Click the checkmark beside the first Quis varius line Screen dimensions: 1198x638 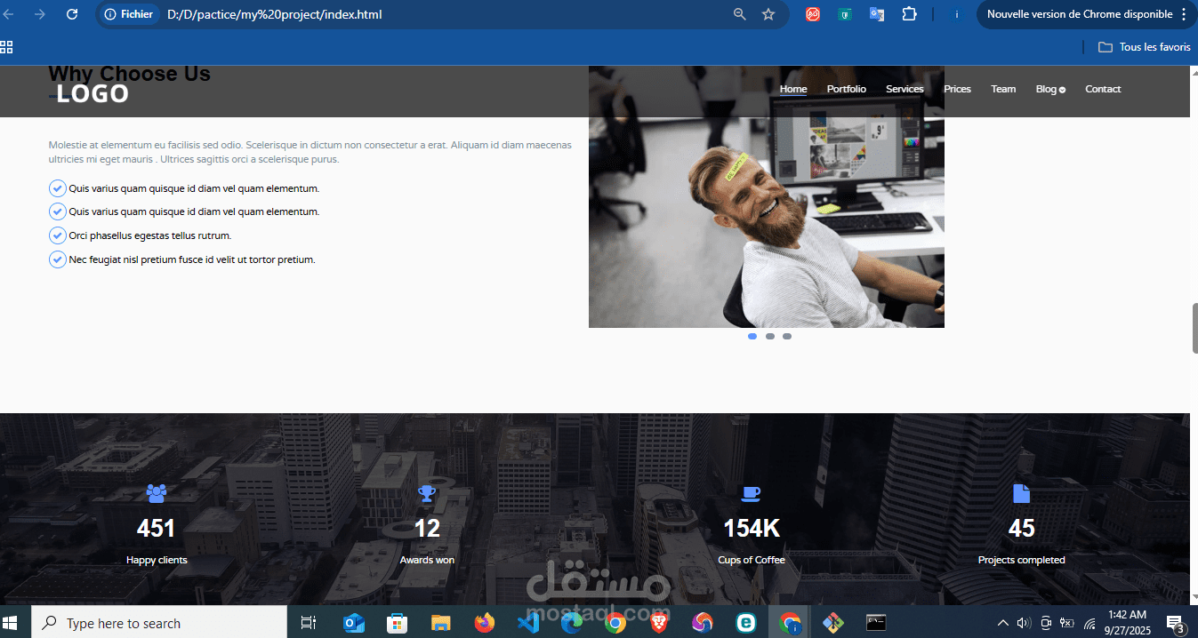(57, 188)
